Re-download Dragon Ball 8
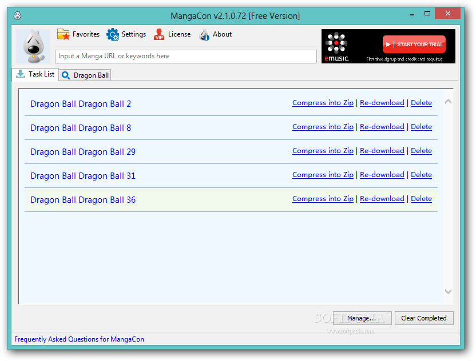The height and width of the screenshot is (361, 476). (x=382, y=127)
